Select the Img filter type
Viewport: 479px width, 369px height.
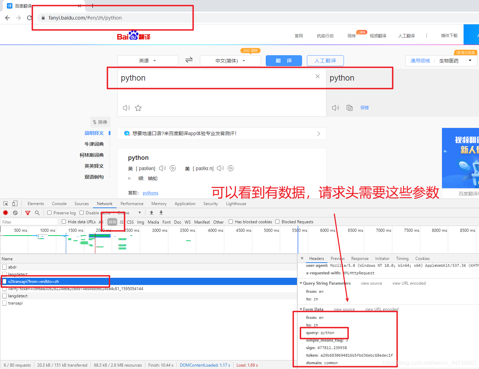click(141, 222)
